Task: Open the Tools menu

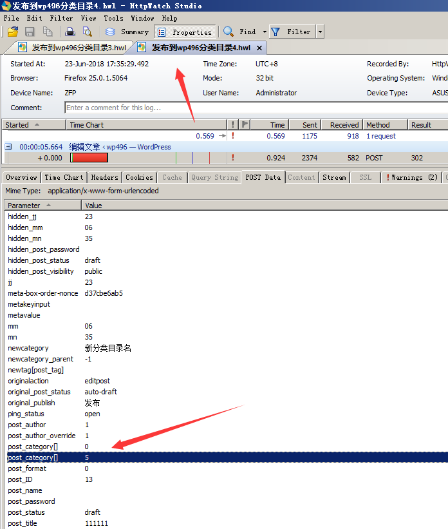Action: click(x=113, y=18)
